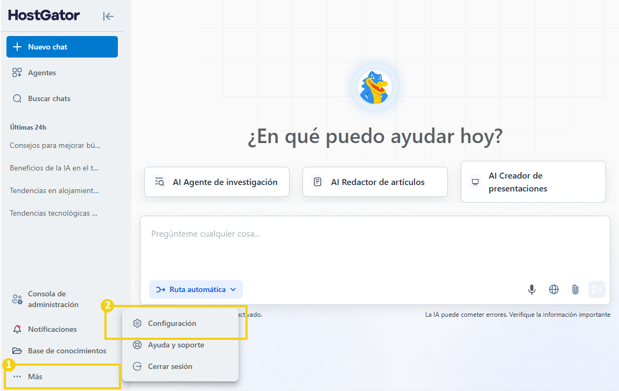Choose Cerrar sesión to log out
The image size is (619, 391).
click(180, 366)
